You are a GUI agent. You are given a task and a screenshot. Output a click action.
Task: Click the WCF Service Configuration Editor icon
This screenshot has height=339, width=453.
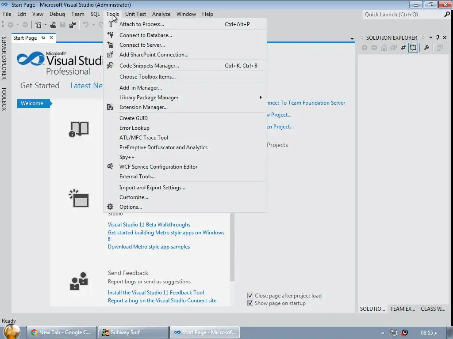pyautogui.click(x=110, y=166)
